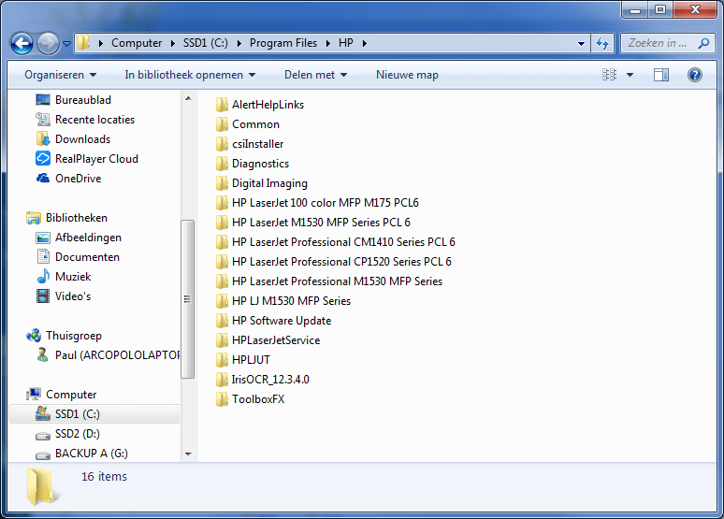724x519 pixels.
Task: Refresh the HP folder view
Action: point(602,43)
